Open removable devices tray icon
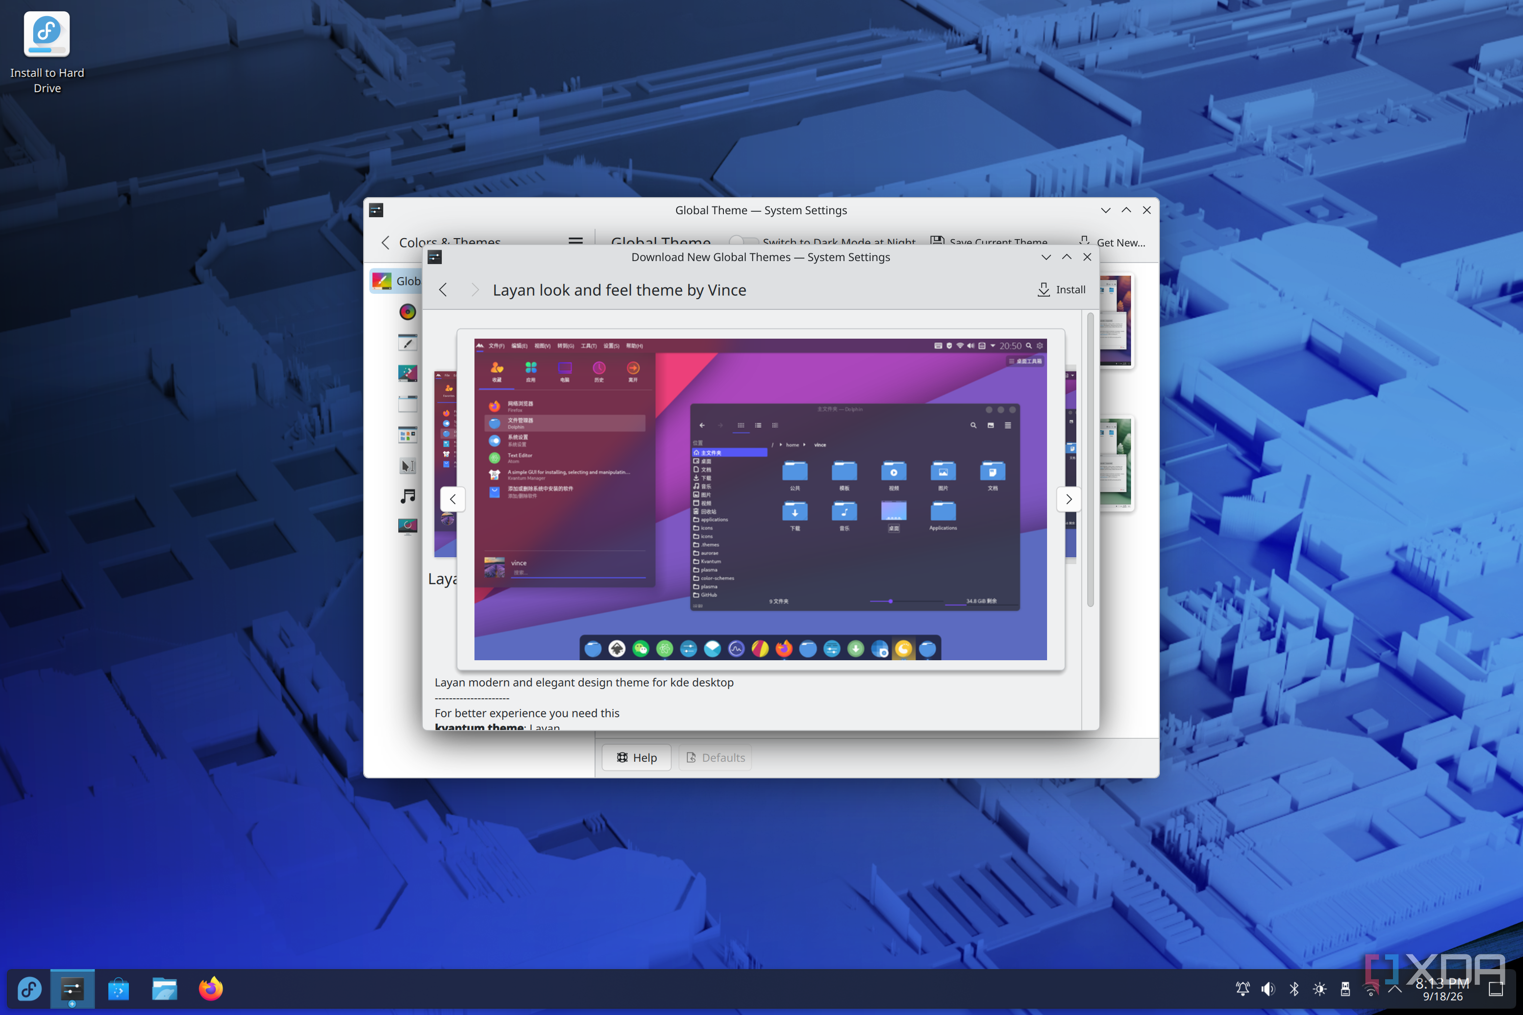The height and width of the screenshot is (1015, 1523). click(x=1345, y=989)
